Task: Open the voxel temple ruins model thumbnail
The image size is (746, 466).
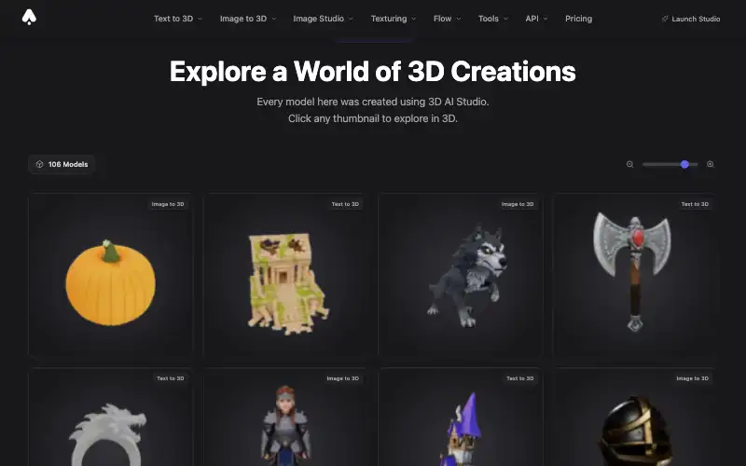Action: pos(285,275)
